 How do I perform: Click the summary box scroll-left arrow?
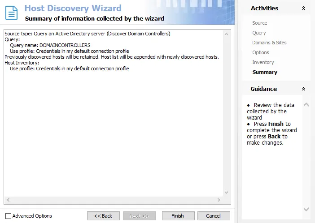coord(8,200)
